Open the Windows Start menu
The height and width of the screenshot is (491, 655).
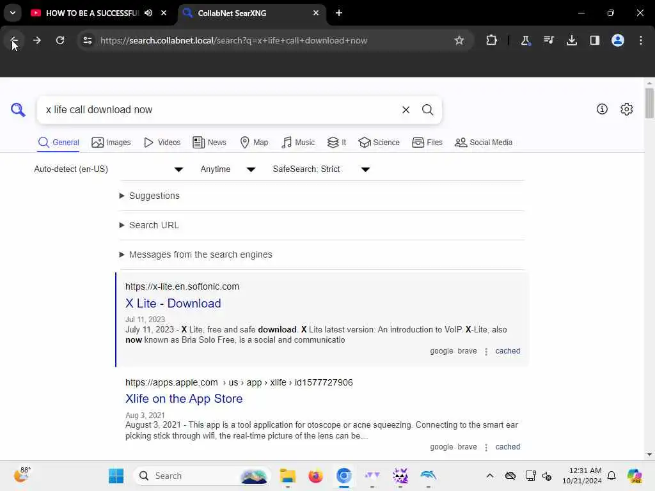click(x=116, y=476)
